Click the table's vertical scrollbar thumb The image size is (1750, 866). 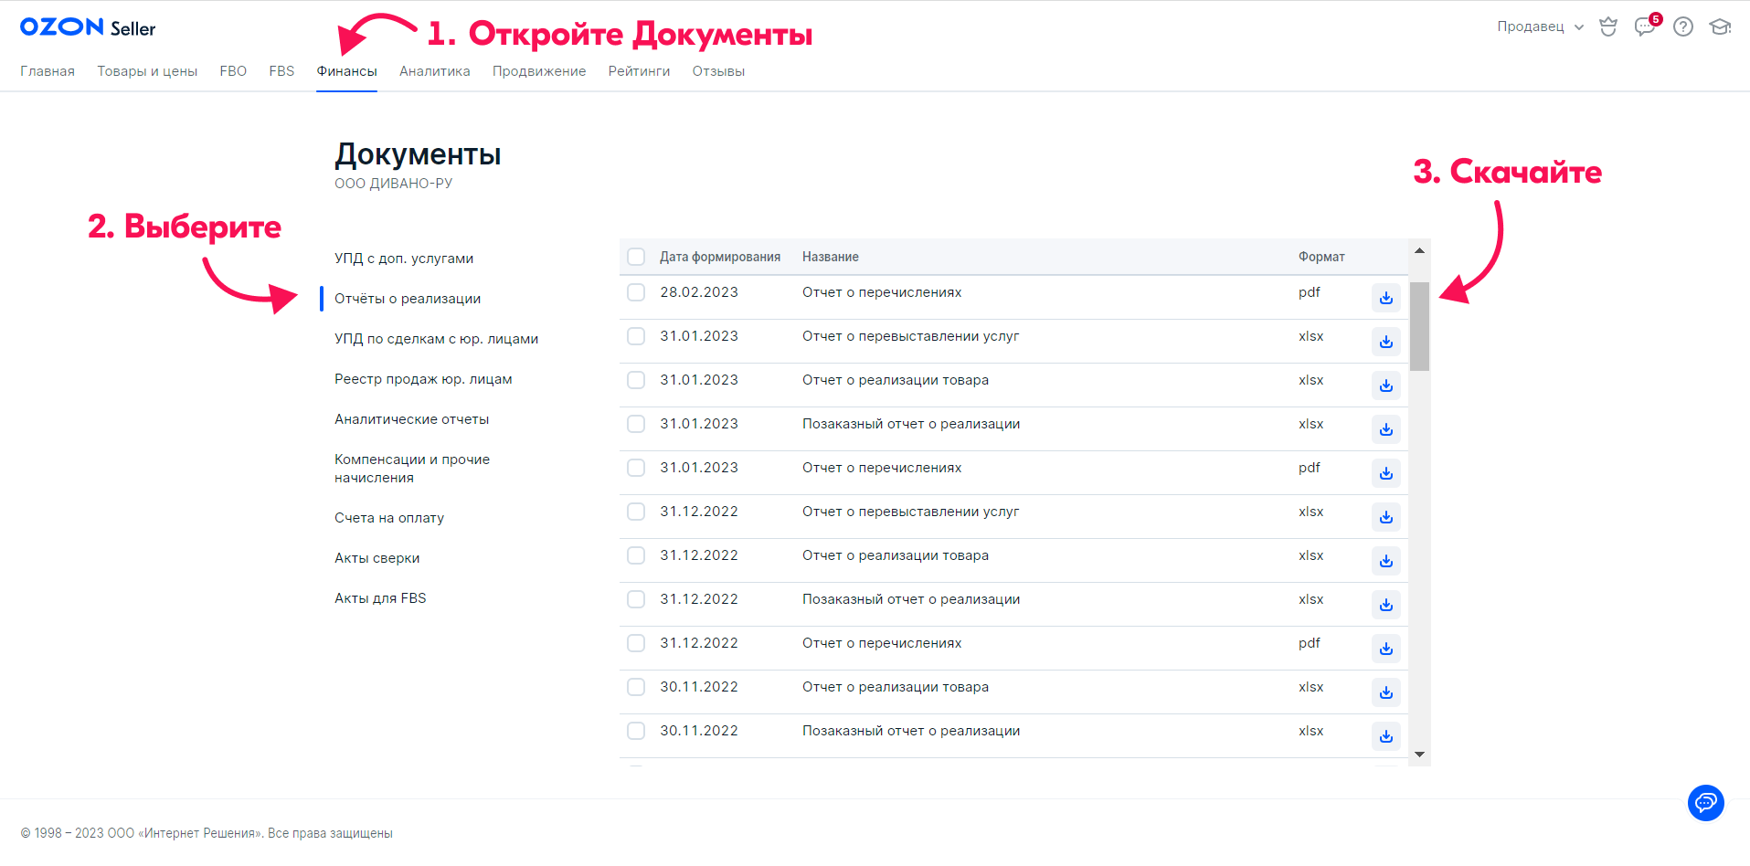coord(1419,326)
